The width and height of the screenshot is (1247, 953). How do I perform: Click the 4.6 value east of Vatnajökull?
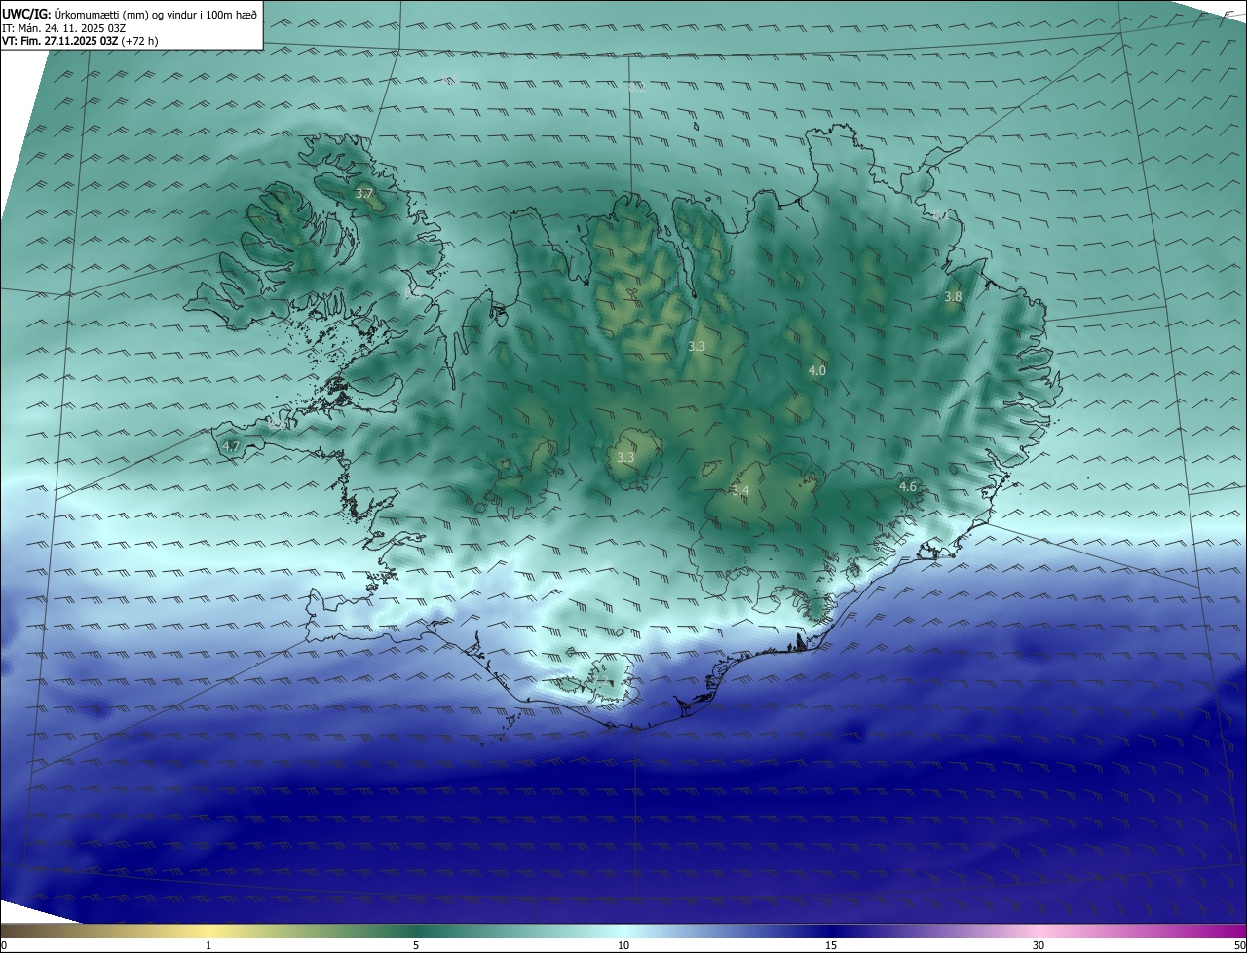(x=908, y=486)
